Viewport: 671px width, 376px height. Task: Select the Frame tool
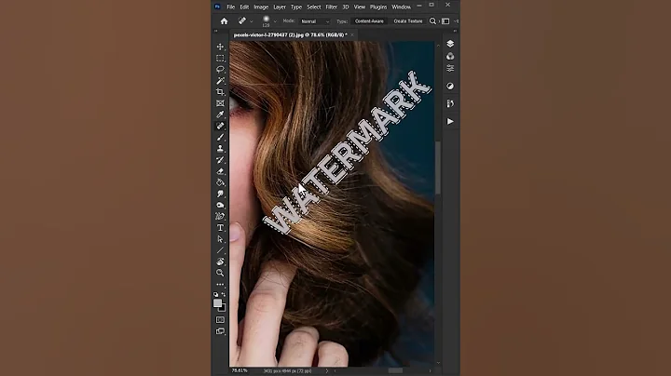coord(220,103)
